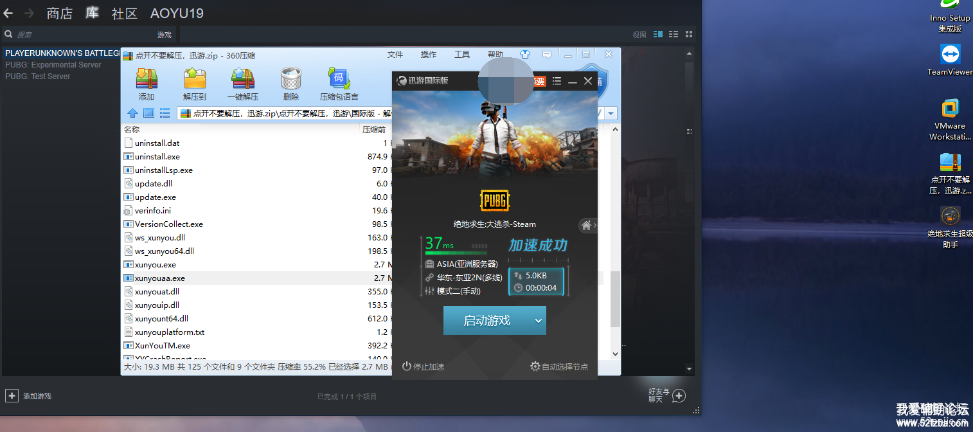Switch 360压缩 to list view mode
Viewport: 973px width, 432px height.
[x=165, y=113]
